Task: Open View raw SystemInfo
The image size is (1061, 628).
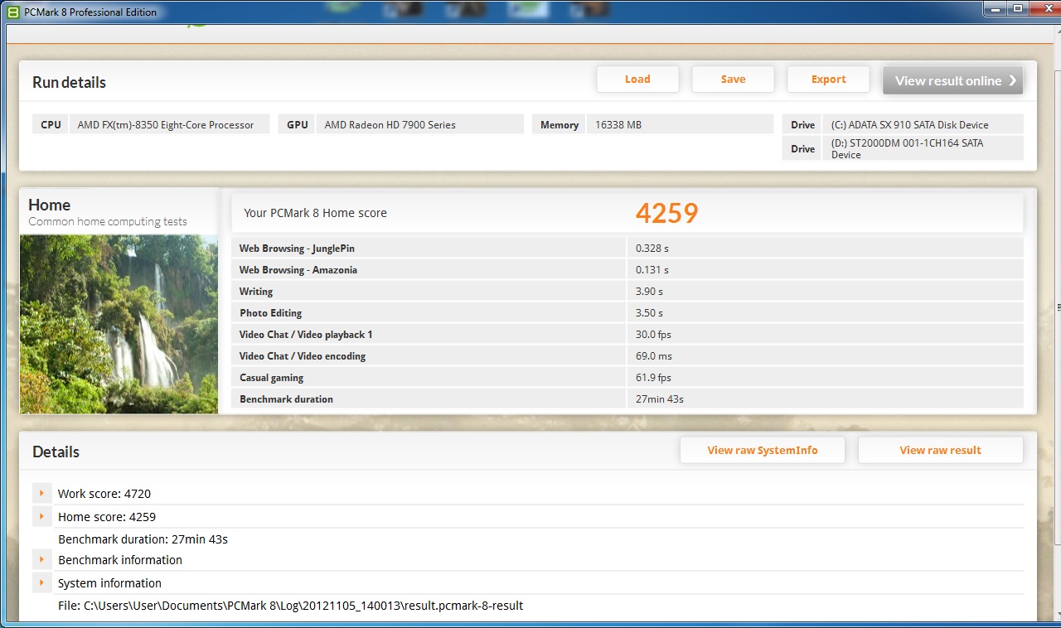Action: 763,451
